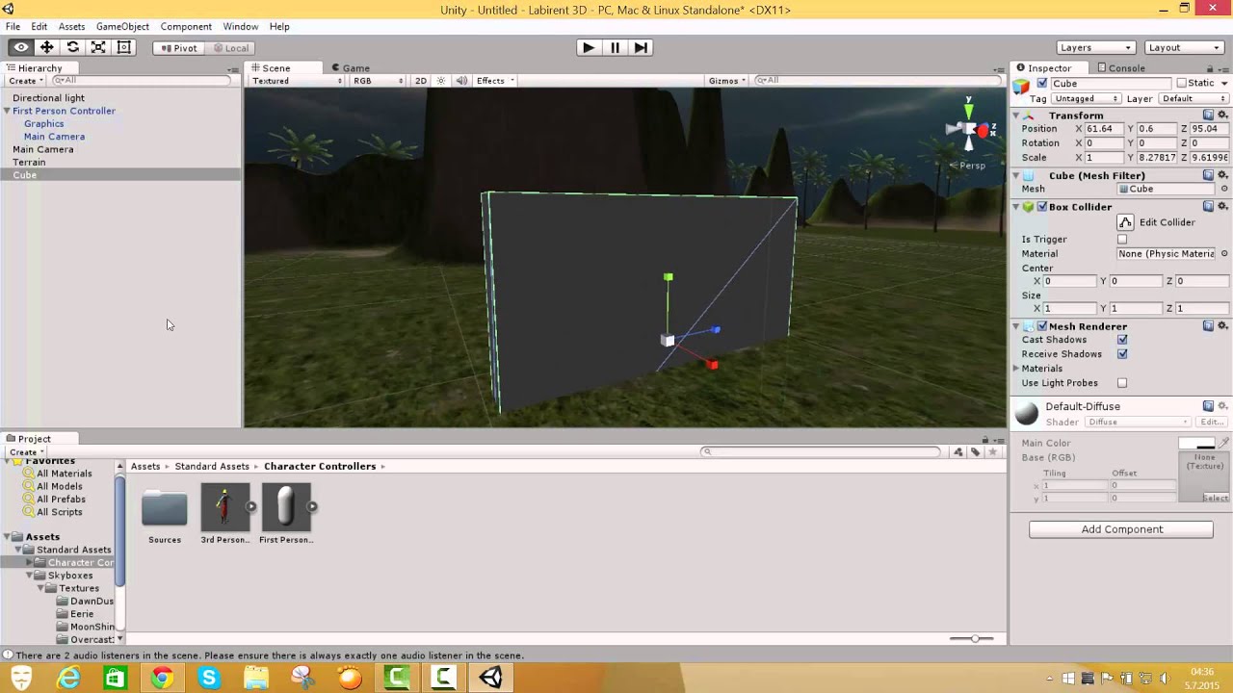Click the Unity icon in taskbar
Image resolution: width=1233 pixels, height=693 pixels.
pos(490,678)
